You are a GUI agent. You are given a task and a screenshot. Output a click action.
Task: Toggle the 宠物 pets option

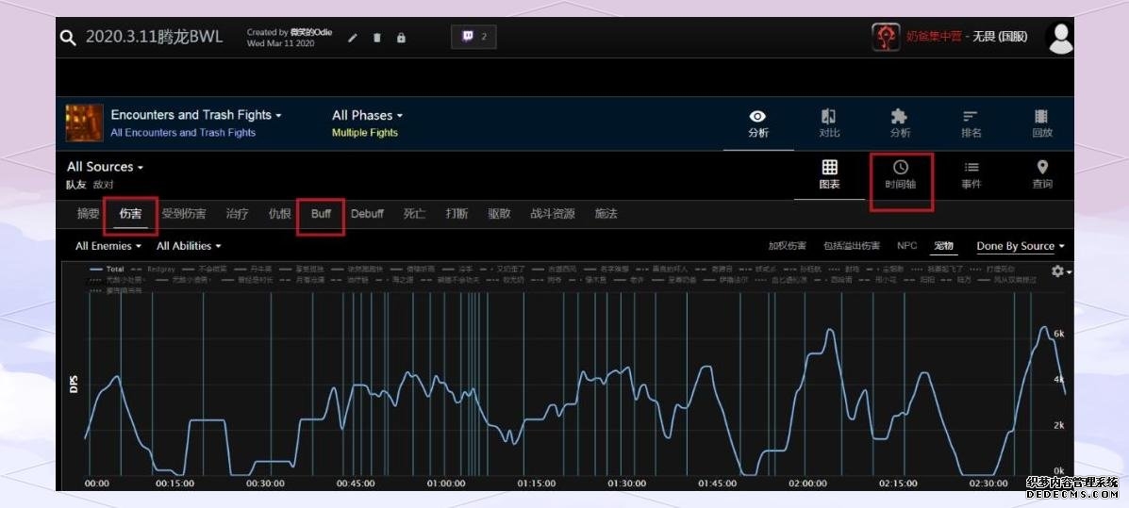[943, 246]
